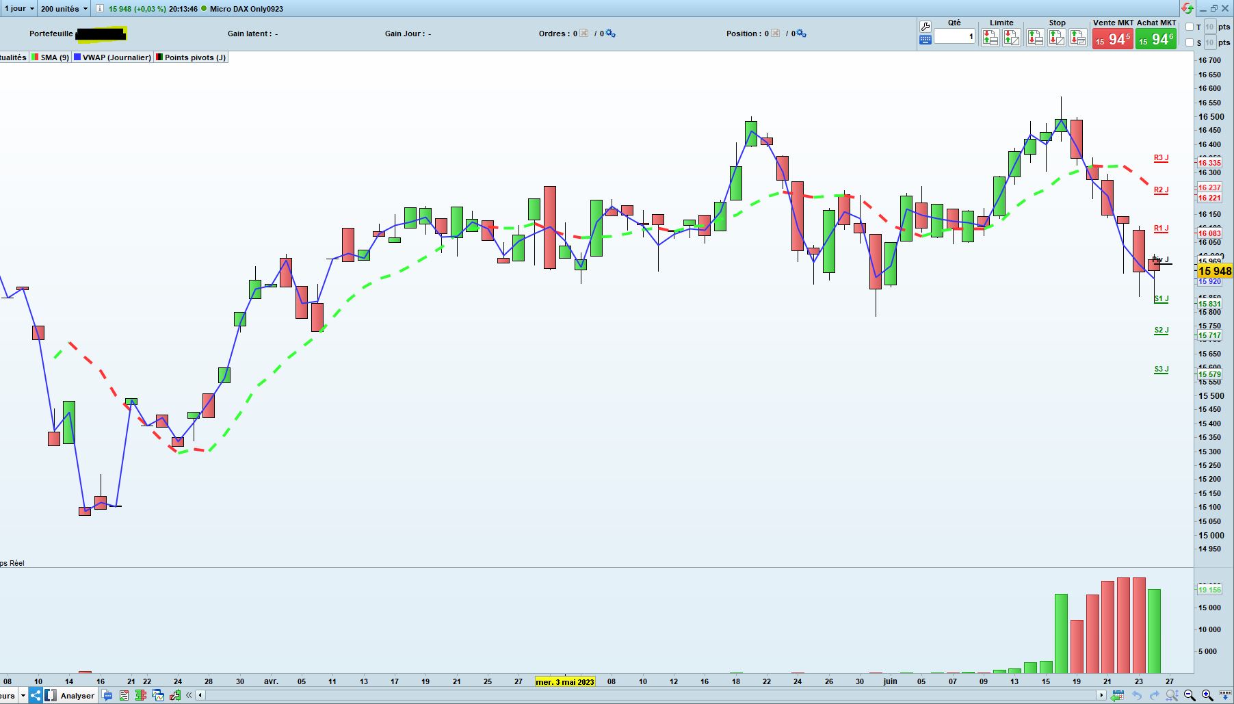Viewport: 1234px width, 704px height.
Task: Click the 15 579 S3 price label
Action: (x=1209, y=374)
